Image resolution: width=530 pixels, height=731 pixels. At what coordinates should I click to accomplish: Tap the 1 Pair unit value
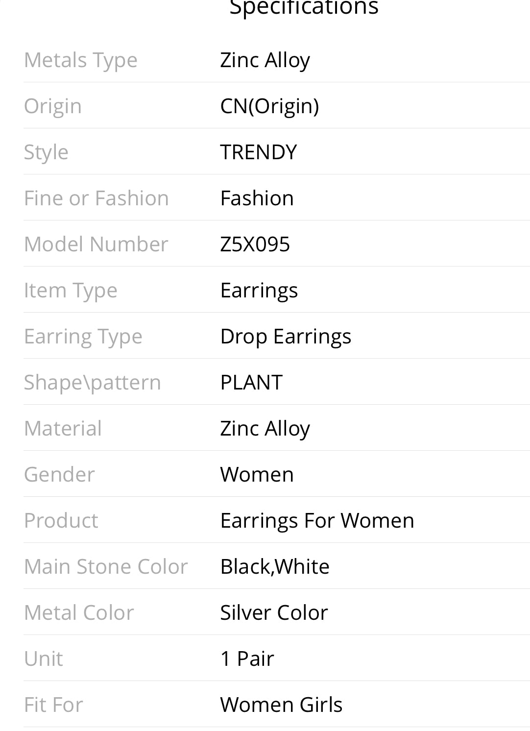247,659
